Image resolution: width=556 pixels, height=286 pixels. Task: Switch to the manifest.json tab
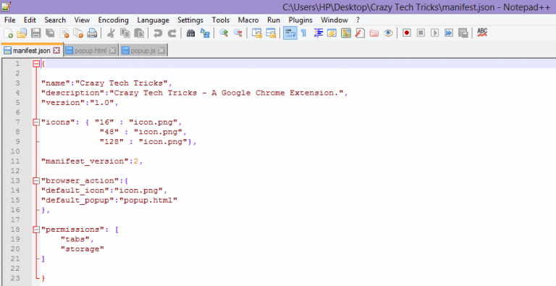coord(32,51)
